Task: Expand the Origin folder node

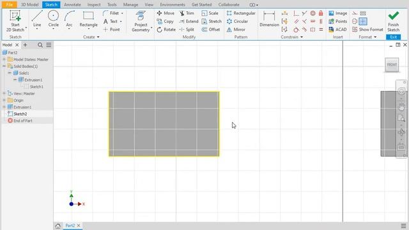Action: [x=4, y=100]
